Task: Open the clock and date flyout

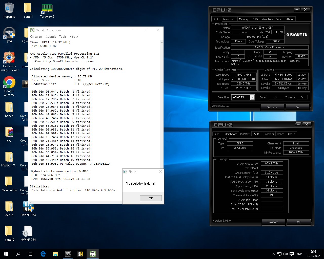Action: pyautogui.click(x=313, y=254)
